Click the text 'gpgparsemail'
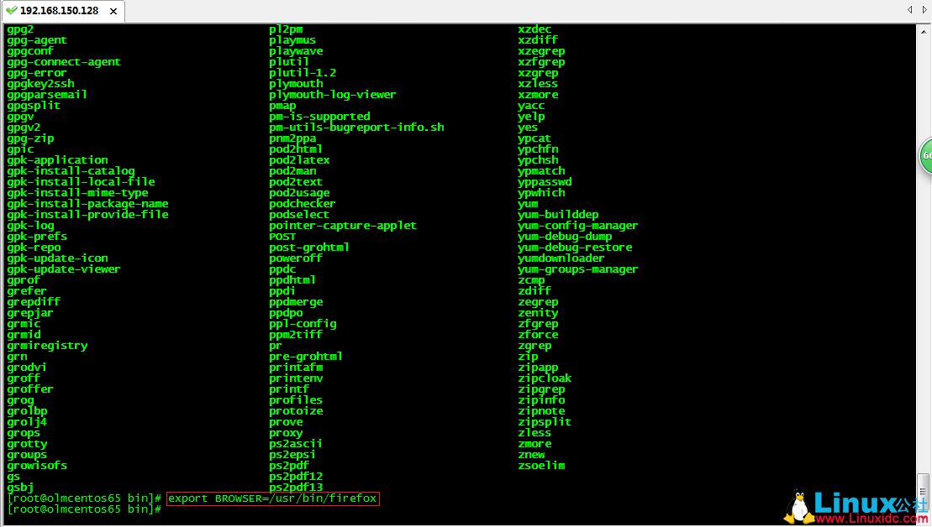The width and height of the screenshot is (932, 527). 47,94
